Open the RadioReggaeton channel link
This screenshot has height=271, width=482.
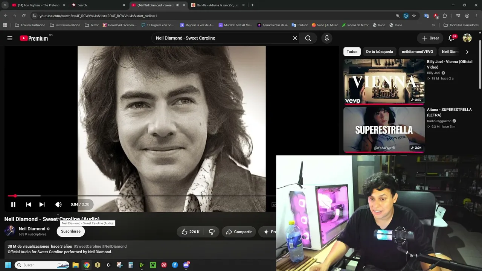[x=439, y=121]
